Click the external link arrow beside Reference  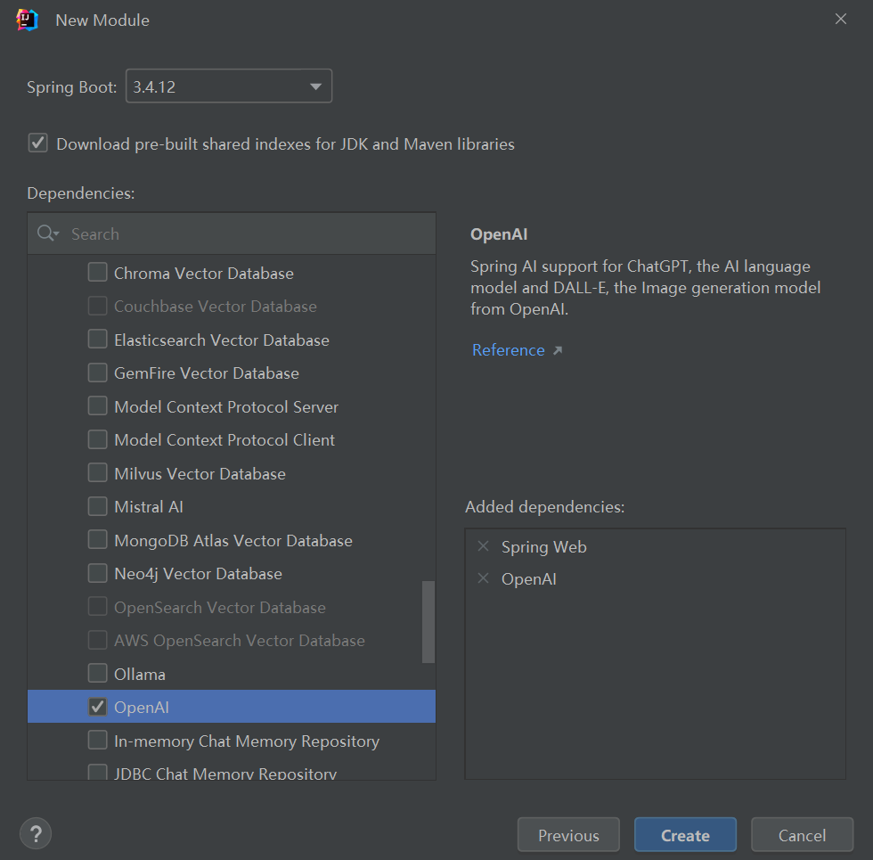click(x=558, y=350)
